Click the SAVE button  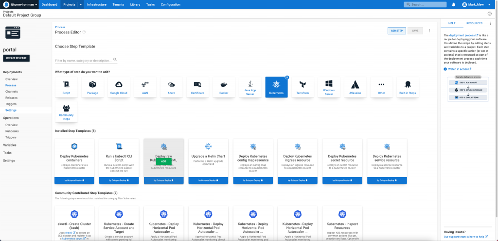(415, 31)
